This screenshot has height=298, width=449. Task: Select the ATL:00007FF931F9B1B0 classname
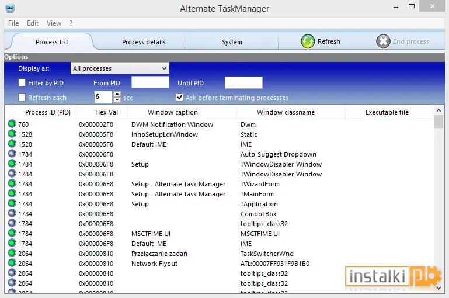pyautogui.click(x=275, y=264)
